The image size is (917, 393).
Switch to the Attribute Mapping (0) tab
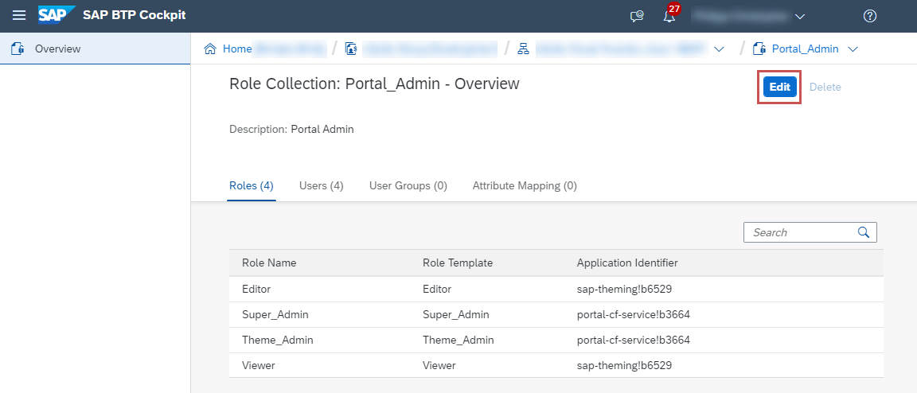[525, 186]
